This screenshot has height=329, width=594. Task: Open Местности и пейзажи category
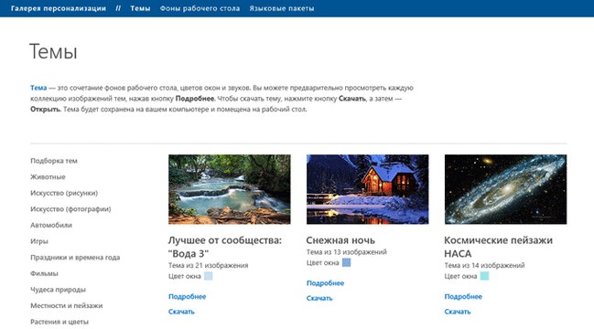[66, 305]
